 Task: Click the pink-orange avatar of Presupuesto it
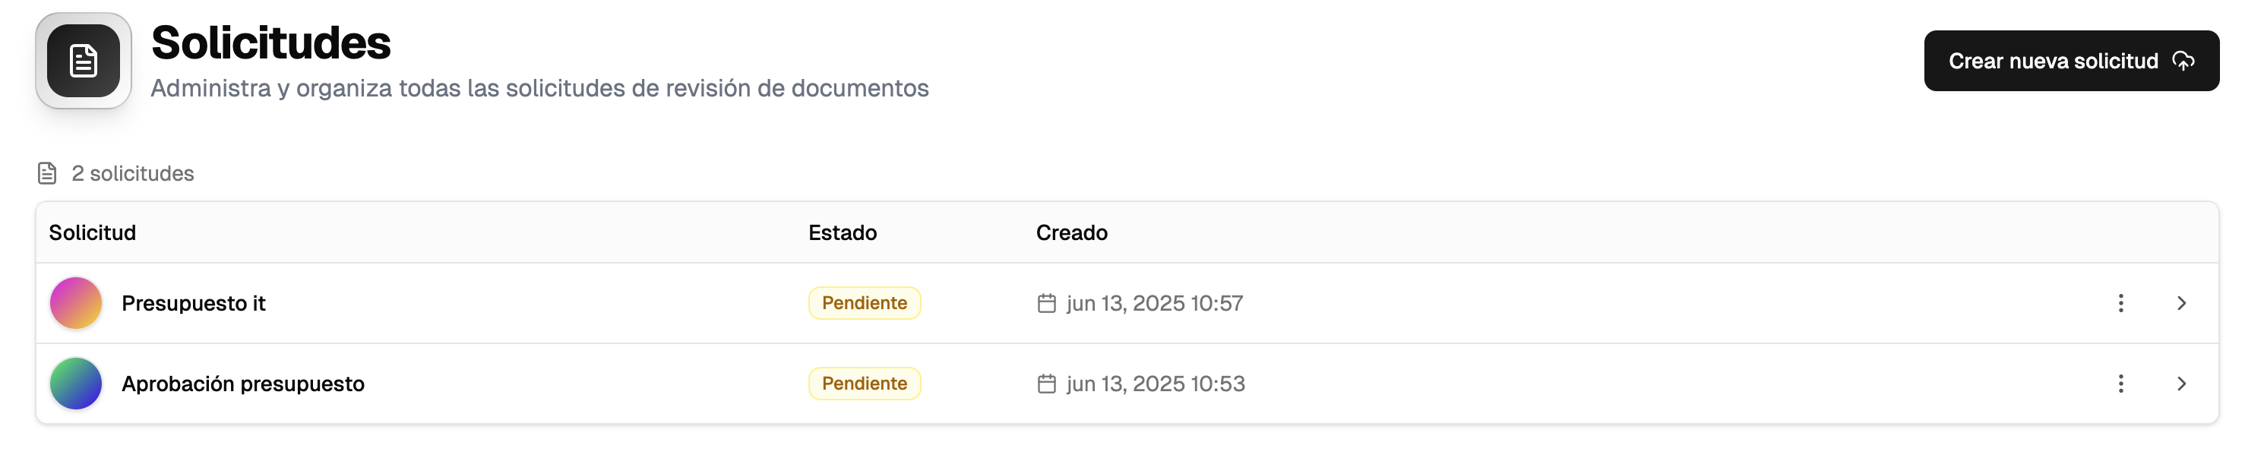77,303
